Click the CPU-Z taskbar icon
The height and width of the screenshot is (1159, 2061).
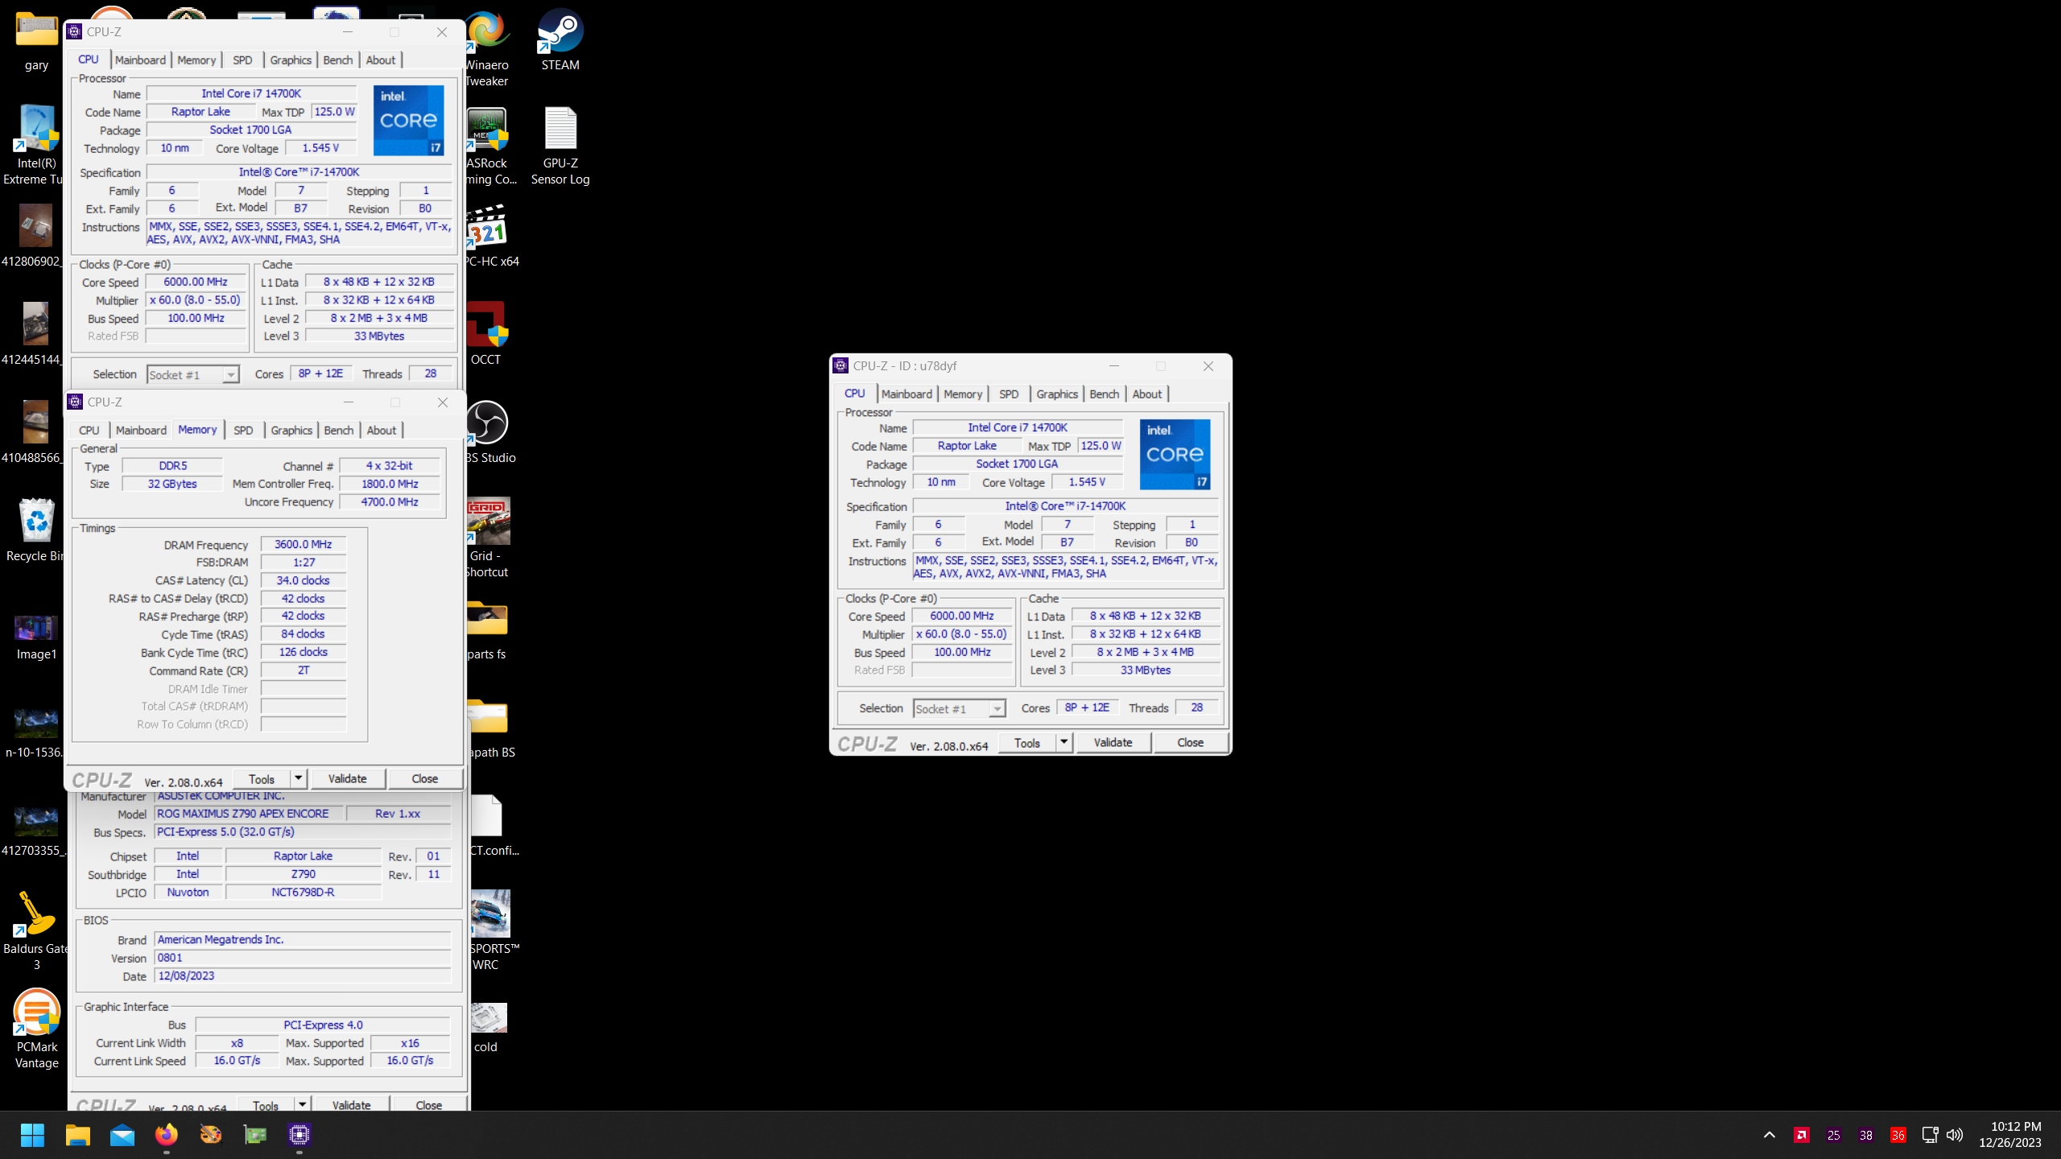[299, 1135]
